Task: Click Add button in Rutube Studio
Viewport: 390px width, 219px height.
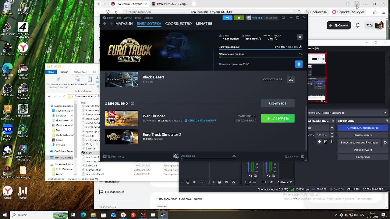Action: point(339,26)
